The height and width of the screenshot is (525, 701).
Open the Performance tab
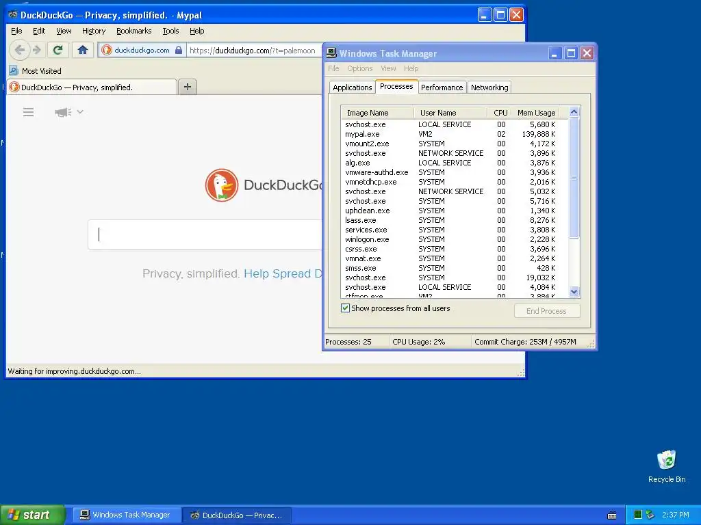(442, 87)
